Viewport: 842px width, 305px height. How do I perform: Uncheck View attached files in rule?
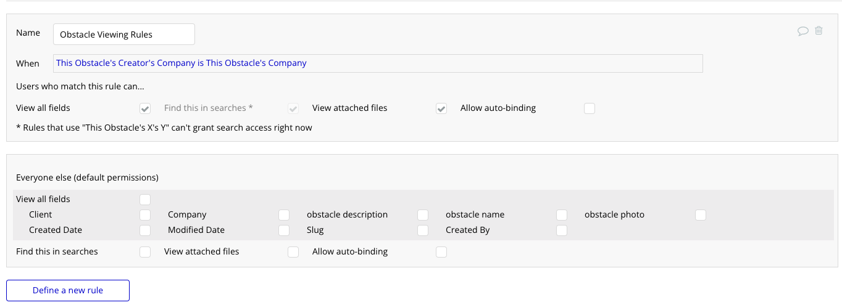tap(441, 108)
